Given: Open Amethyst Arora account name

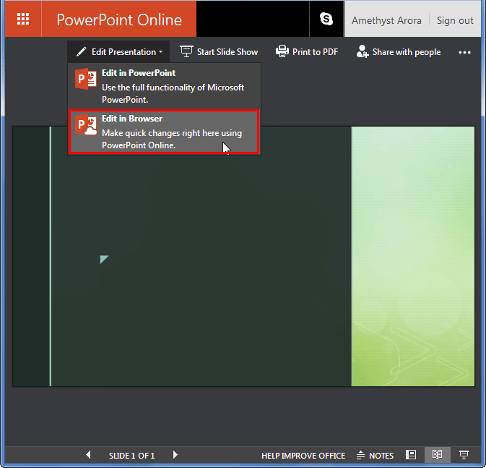Looking at the screenshot, I should 386,20.
